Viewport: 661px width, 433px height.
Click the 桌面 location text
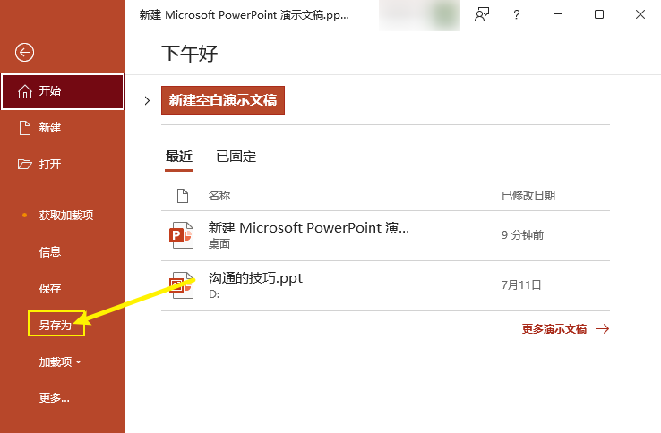click(x=219, y=244)
